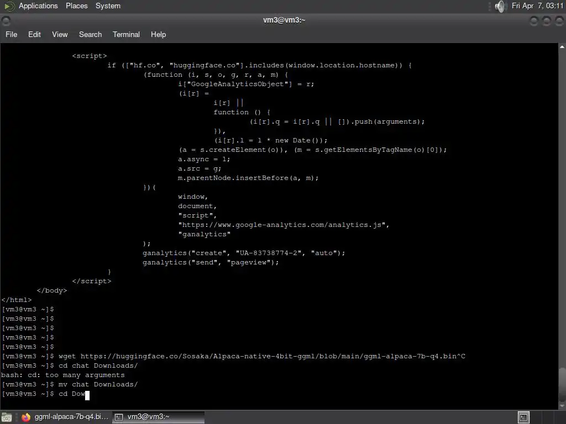Click the show desktop icon in the bottom panel

pos(7,417)
